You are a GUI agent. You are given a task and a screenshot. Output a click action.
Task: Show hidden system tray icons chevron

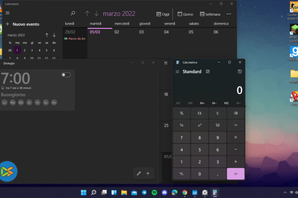[x=285, y=192]
